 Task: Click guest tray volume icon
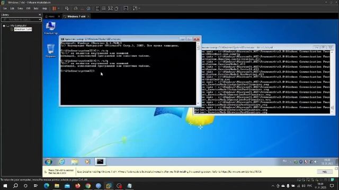tap(316, 162)
